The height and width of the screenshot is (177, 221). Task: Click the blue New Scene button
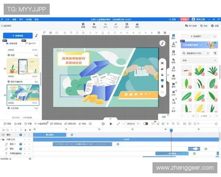point(18,36)
